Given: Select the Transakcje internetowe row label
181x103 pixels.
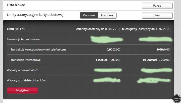Looking at the screenshot, I should tap(26, 60).
